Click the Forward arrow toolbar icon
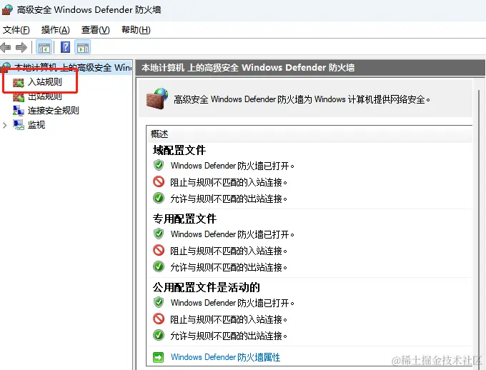The height and width of the screenshot is (370, 486). click(21, 48)
